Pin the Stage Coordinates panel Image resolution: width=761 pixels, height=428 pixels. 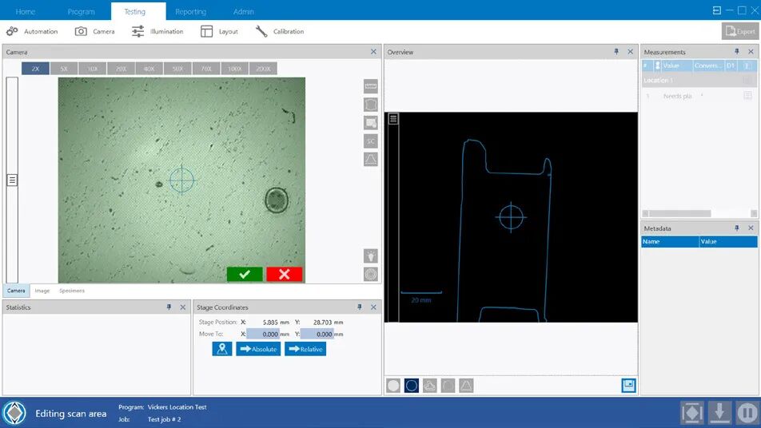click(360, 307)
